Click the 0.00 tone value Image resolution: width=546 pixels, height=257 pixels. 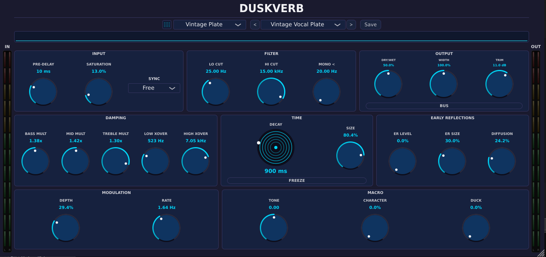coord(274,207)
